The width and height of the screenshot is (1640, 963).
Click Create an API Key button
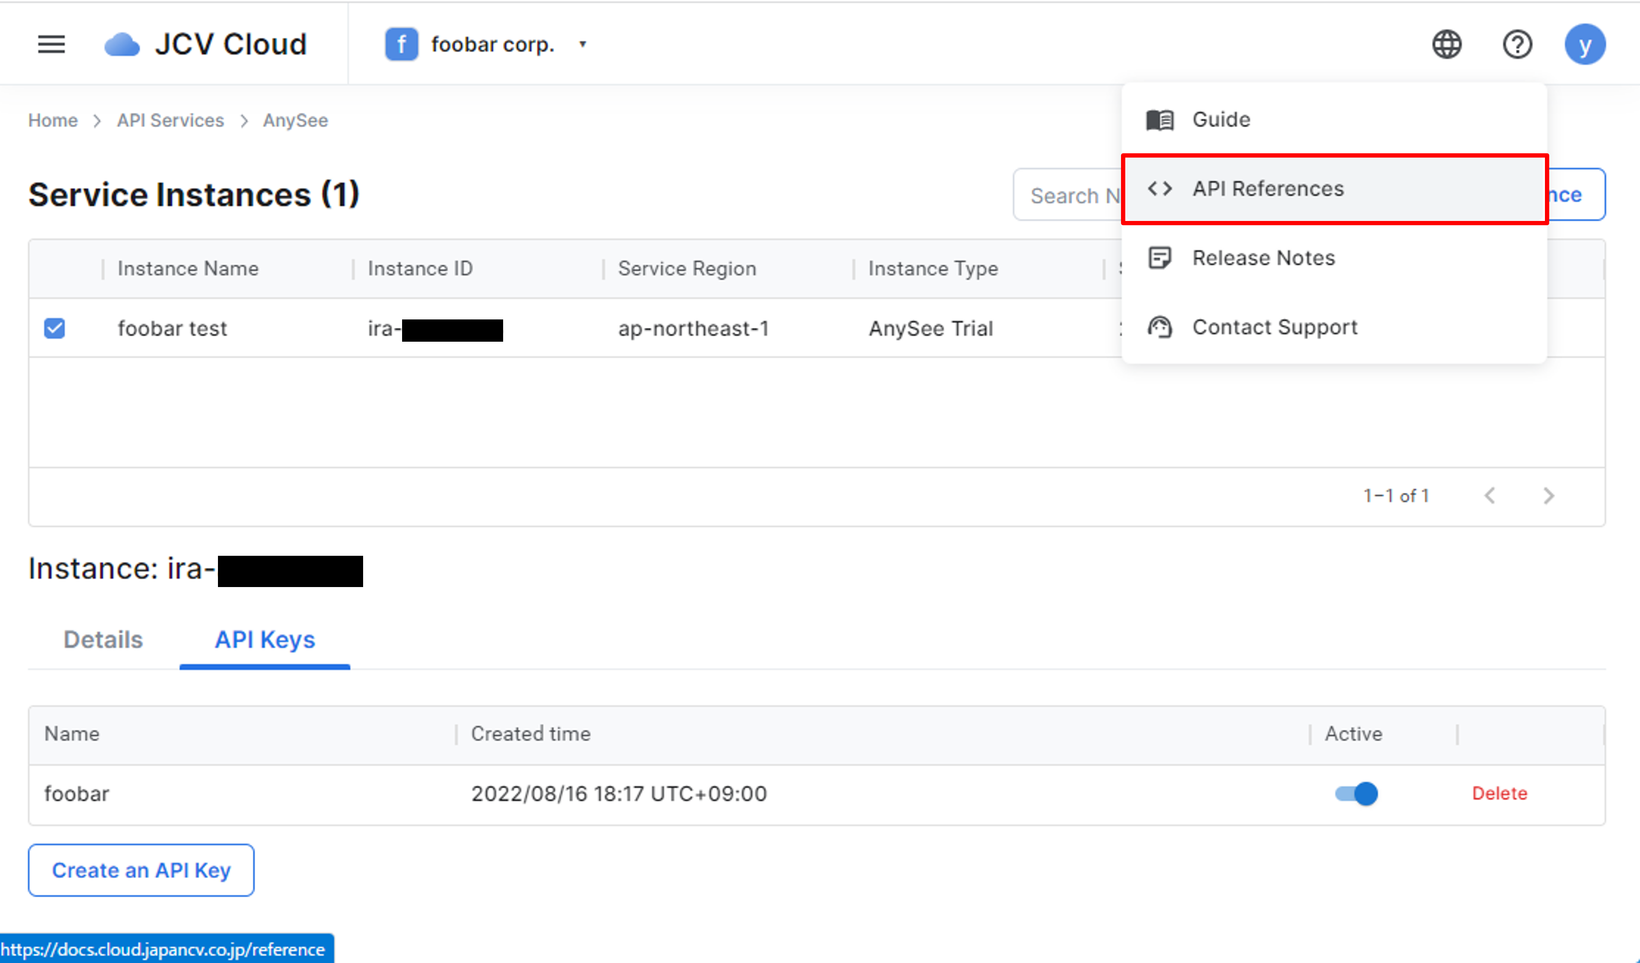pos(141,870)
